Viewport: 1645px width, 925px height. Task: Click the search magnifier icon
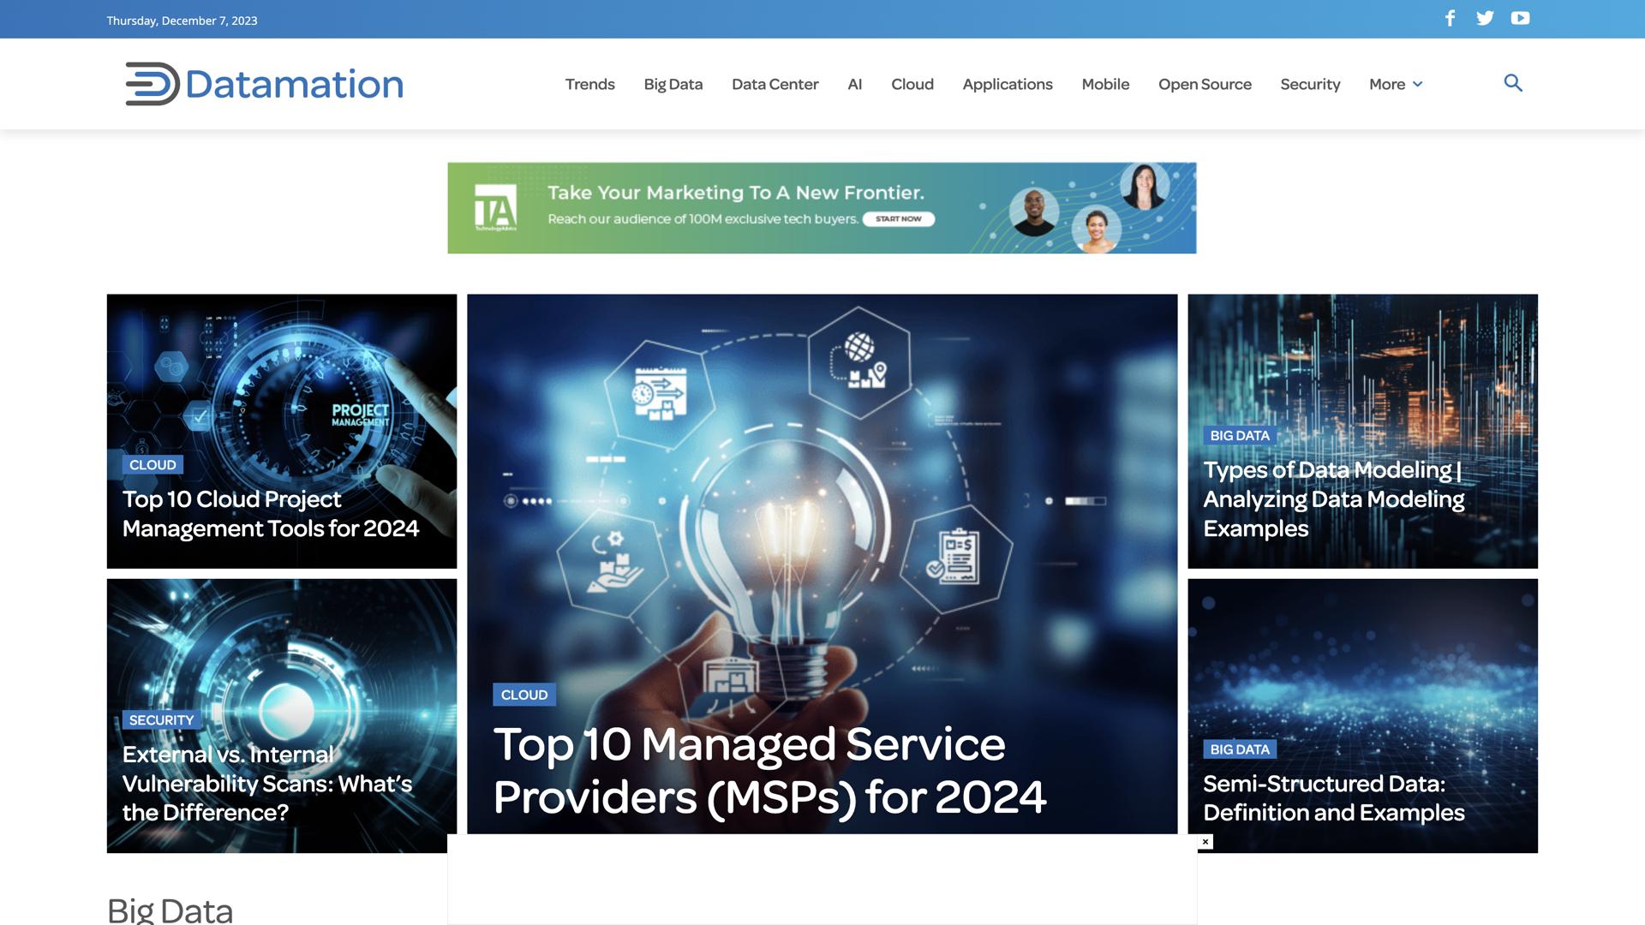click(x=1513, y=83)
